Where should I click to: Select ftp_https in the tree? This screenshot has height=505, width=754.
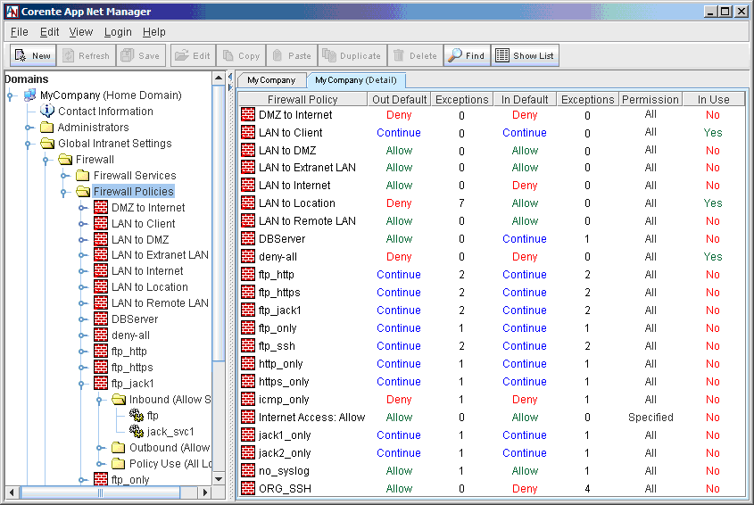(x=132, y=367)
